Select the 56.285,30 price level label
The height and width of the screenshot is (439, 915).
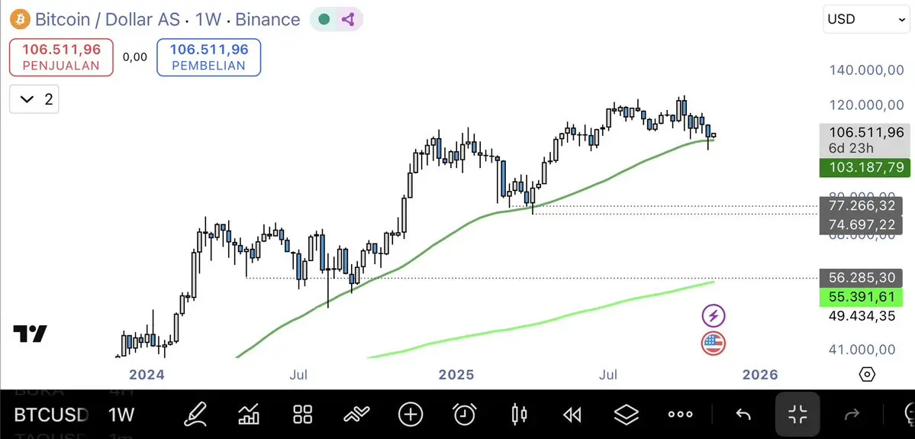(861, 278)
